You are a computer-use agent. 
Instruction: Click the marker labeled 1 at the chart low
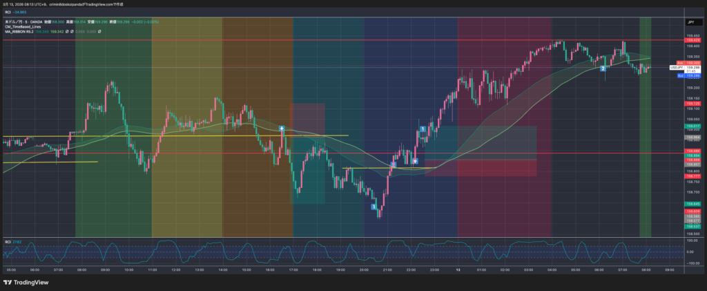coord(374,207)
